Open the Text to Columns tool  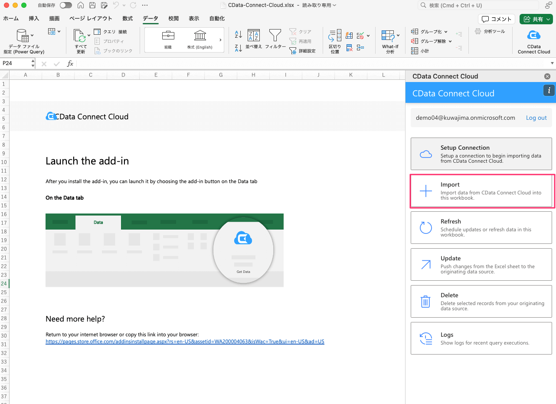tap(335, 36)
